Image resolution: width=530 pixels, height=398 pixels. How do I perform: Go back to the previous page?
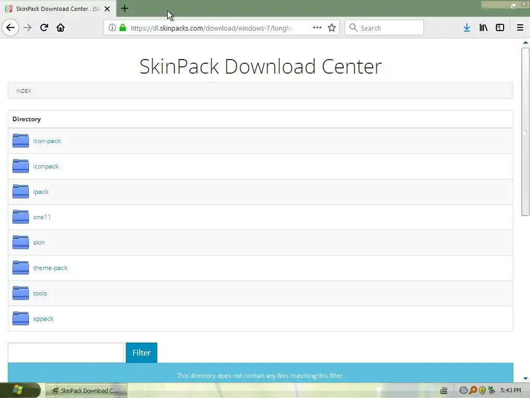pyautogui.click(x=10, y=27)
